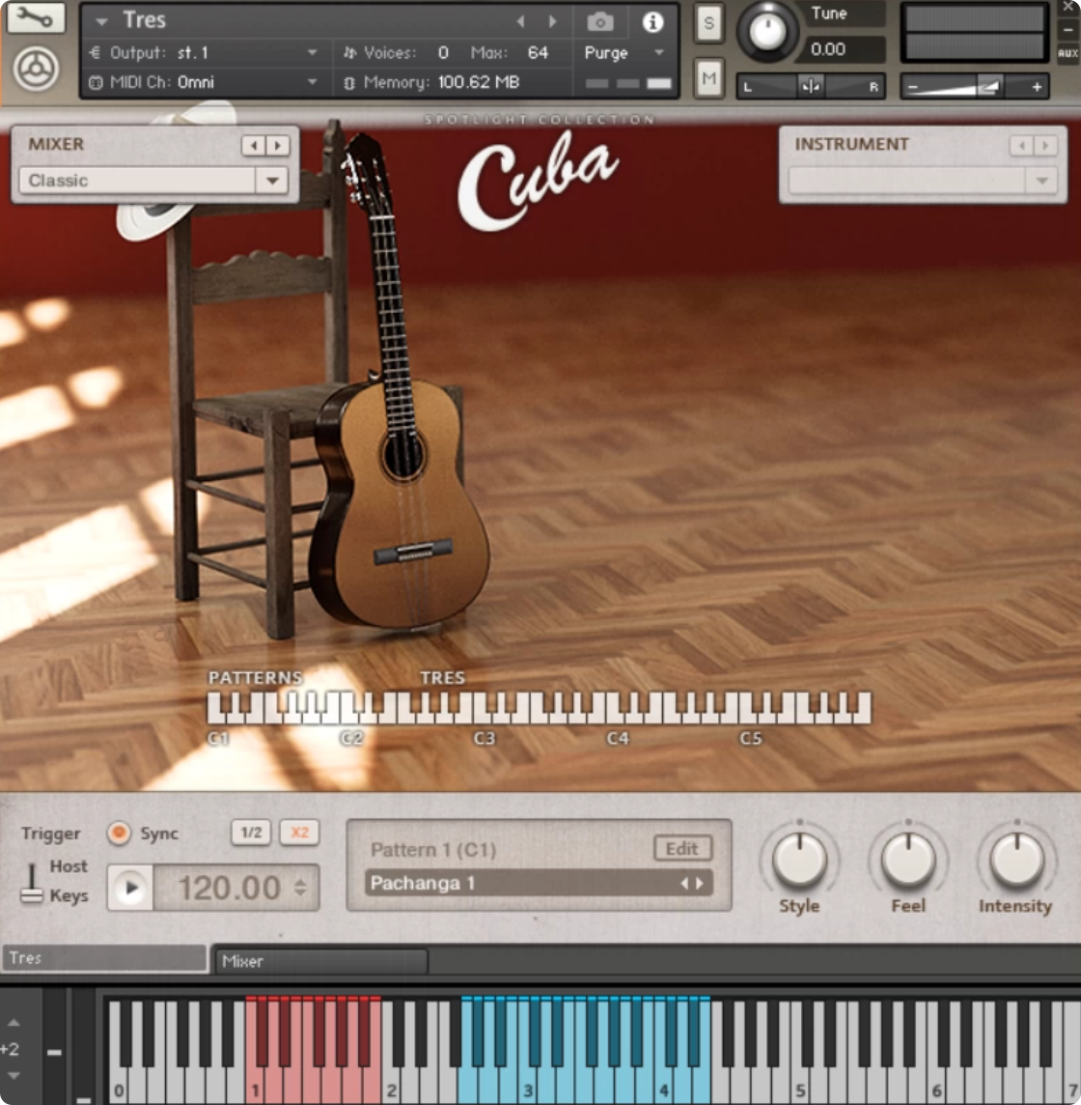
Task: Click the volume slider bar
Action: 975,87
